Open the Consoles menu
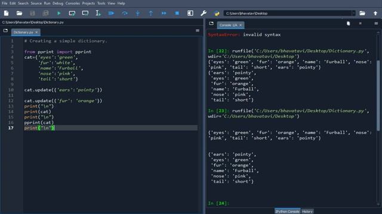The width and height of the screenshot is (382, 214). [x=73, y=3]
